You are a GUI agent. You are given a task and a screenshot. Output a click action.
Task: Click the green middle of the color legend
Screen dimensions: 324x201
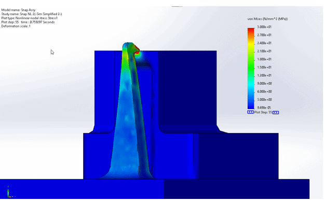coord(251,67)
